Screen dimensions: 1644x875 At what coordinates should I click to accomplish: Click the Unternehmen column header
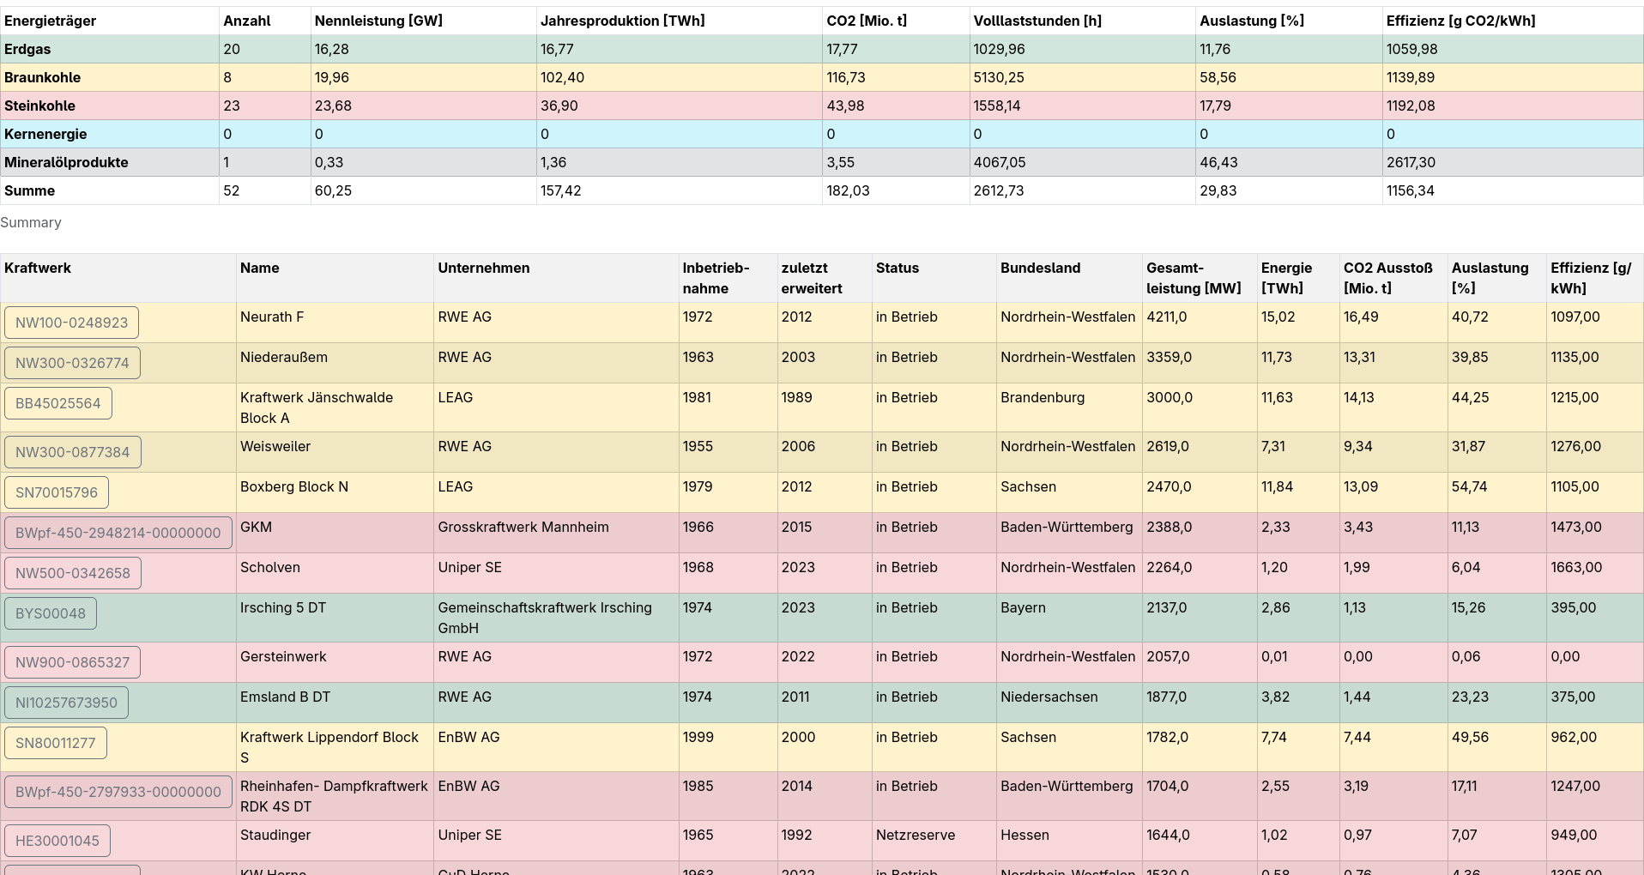pyautogui.click(x=484, y=268)
